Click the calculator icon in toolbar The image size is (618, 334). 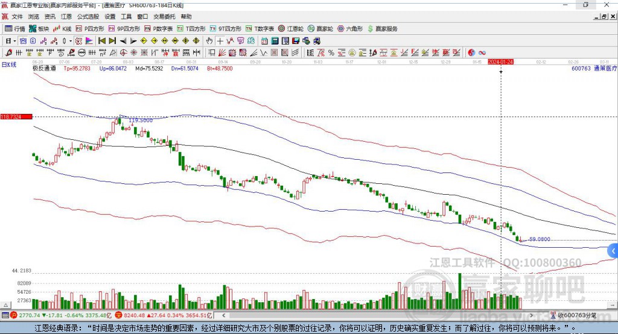point(275,41)
